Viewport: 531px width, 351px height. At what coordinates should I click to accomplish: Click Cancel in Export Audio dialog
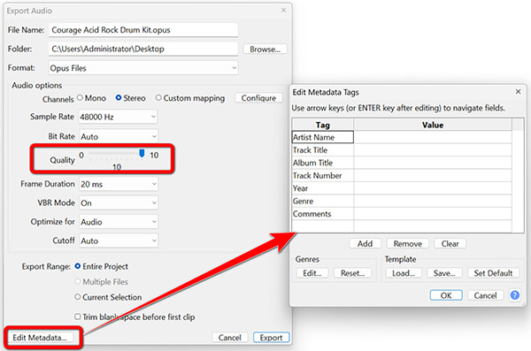click(229, 338)
